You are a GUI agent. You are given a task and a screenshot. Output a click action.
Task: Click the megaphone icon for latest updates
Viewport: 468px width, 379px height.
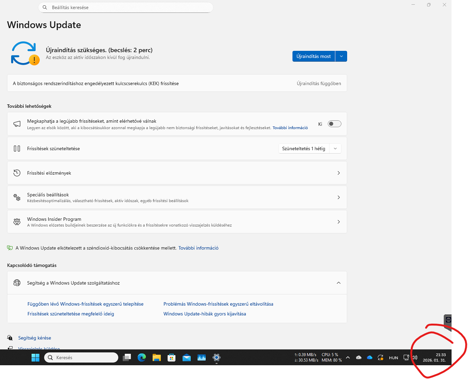point(17,124)
